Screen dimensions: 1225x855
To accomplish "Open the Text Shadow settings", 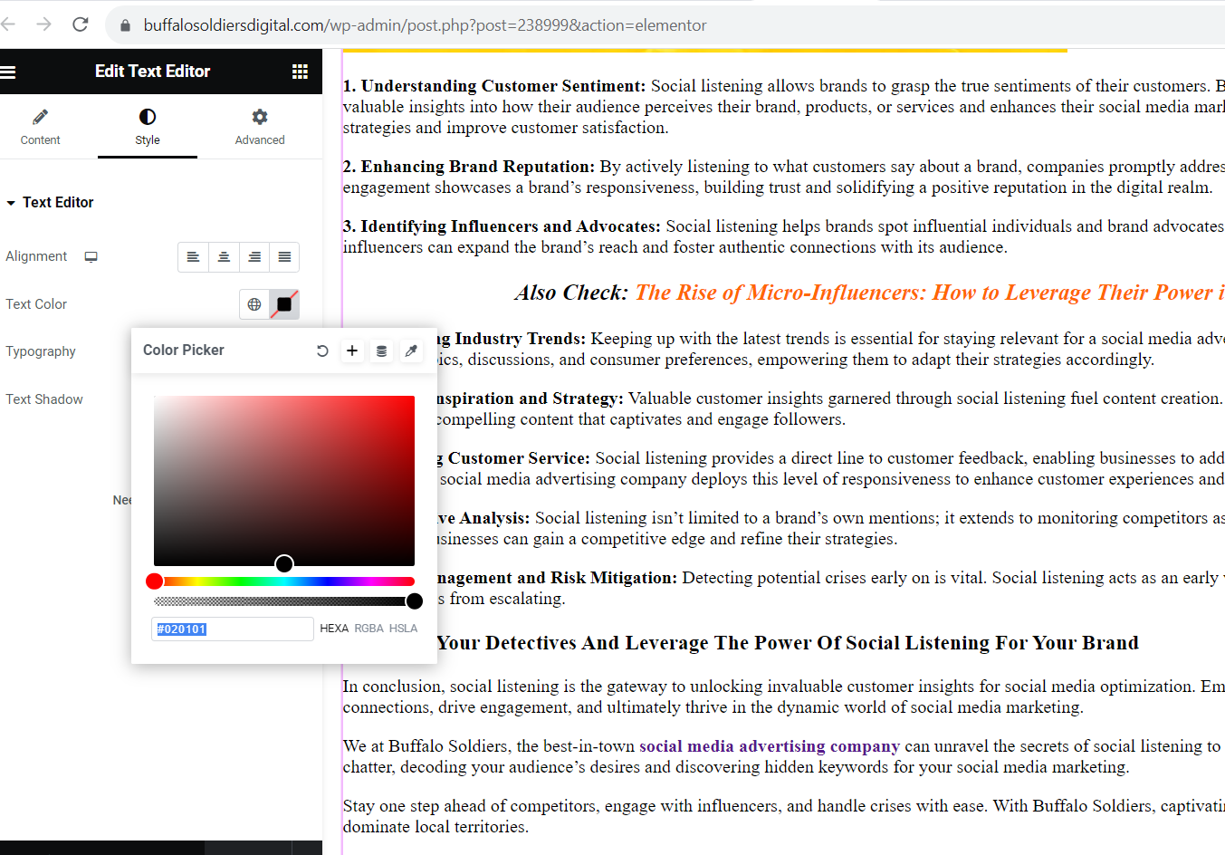I will [x=44, y=399].
